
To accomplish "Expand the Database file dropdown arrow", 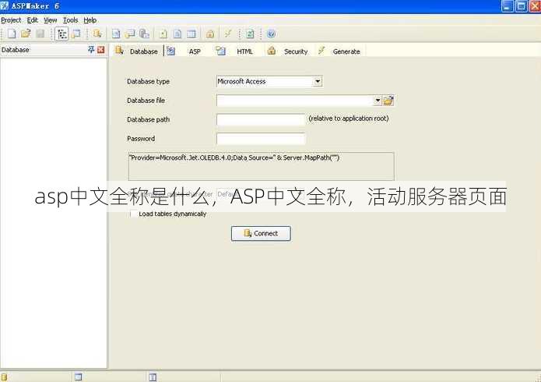I will (378, 101).
